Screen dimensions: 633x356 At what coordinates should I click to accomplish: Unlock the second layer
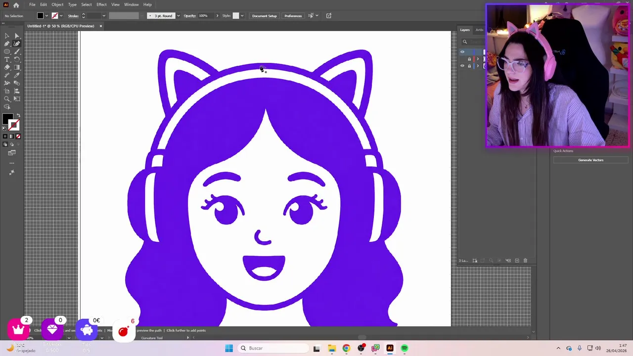(469, 59)
